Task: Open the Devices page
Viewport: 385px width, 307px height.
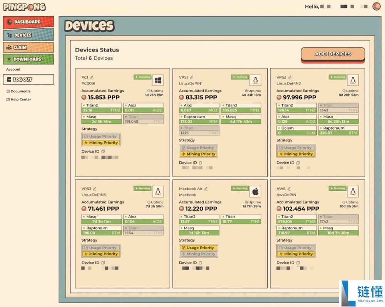Action: [x=28, y=35]
